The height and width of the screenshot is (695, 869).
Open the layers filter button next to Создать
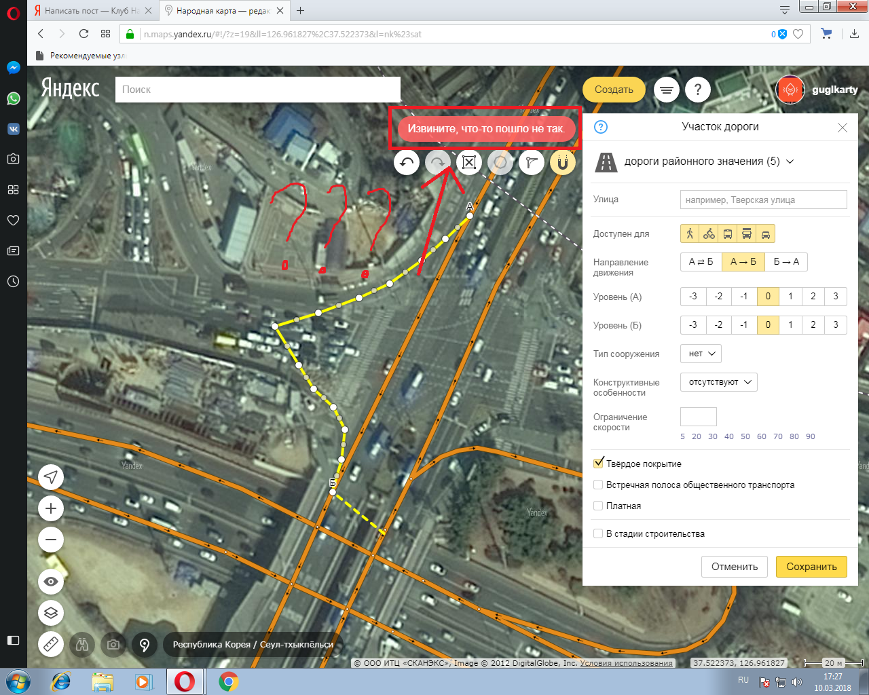click(x=667, y=90)
